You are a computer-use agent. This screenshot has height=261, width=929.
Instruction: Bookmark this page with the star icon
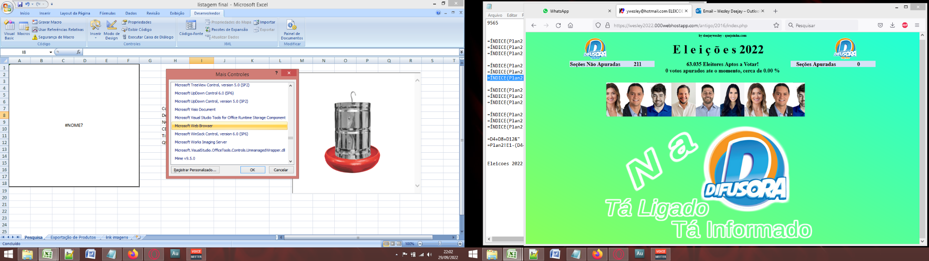tap(776, 25)
